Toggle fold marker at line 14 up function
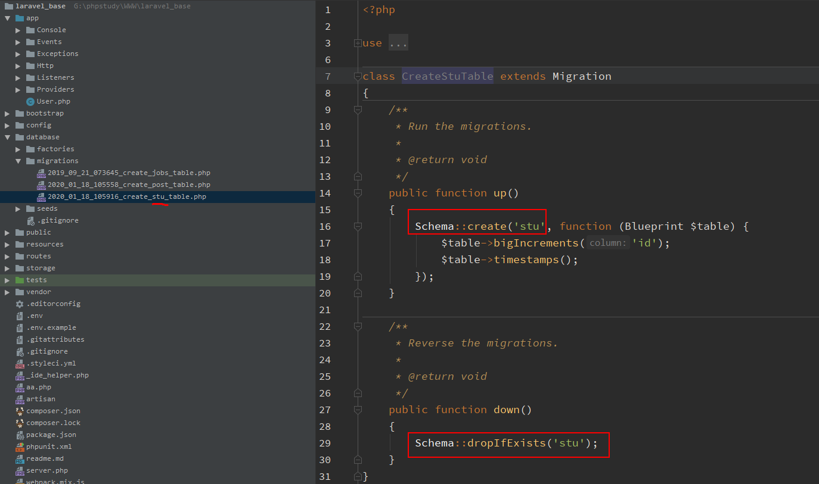 [x=358, y=193]
